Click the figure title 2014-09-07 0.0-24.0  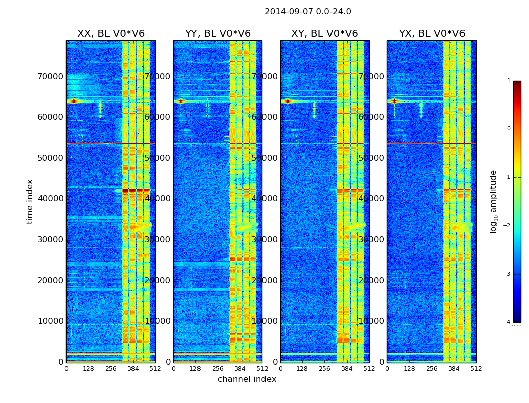308,12
